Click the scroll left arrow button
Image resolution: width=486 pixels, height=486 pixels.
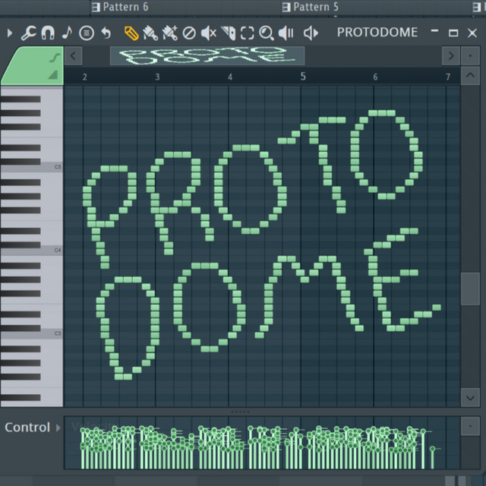pyautogui.click(x=73, y=55)
